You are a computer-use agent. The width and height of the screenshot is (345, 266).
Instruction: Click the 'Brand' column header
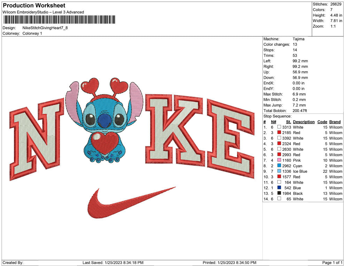(335, 121)
